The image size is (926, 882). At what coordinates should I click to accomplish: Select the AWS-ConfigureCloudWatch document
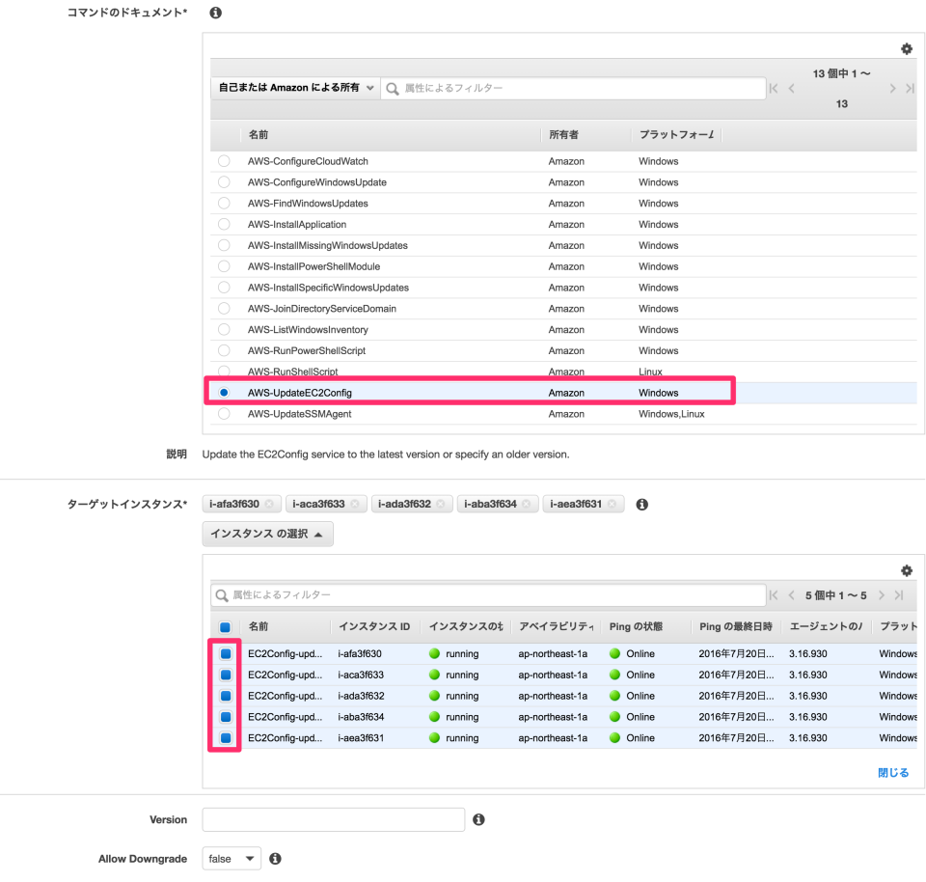pyautogui.click(x=224, y=161)
